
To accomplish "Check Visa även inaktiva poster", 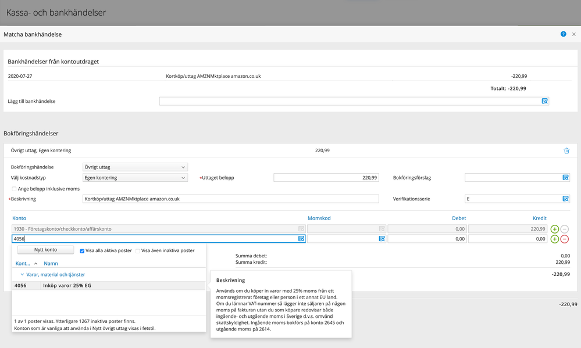I will point(138,250).
